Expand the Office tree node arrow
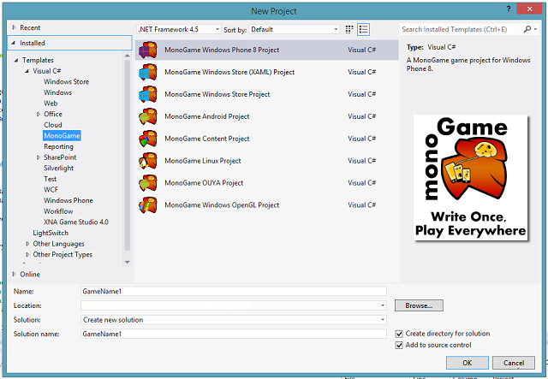The height and width of the screenshot is (379, 548). 39,115
